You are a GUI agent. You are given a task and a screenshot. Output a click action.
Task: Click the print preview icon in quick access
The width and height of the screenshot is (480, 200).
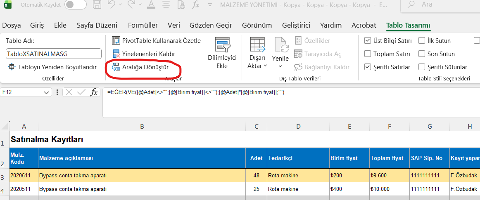181,5
